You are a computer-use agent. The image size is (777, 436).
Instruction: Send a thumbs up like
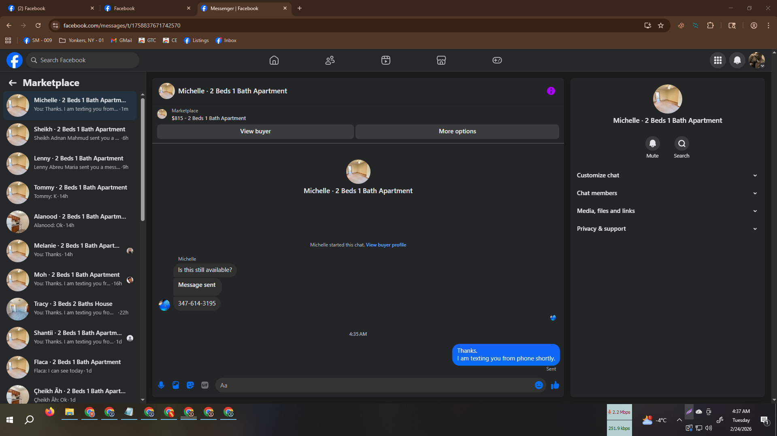(555, 385)
